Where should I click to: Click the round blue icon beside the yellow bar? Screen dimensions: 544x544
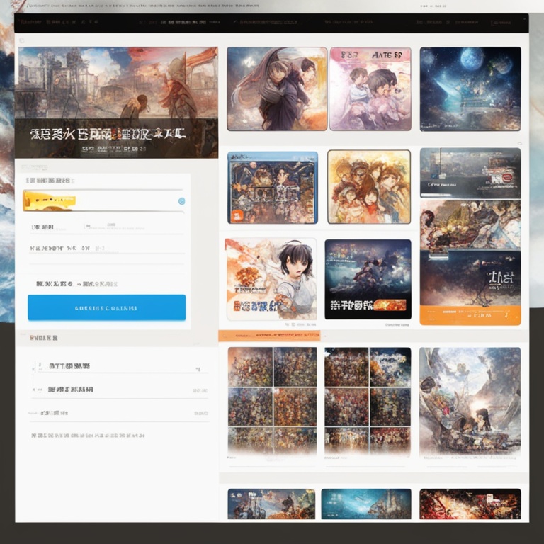(x=181, y=201)
